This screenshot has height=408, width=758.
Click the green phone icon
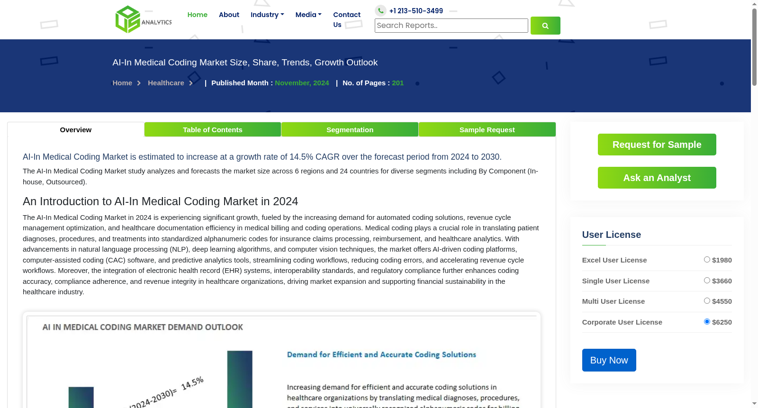click(x=381, y=10)
